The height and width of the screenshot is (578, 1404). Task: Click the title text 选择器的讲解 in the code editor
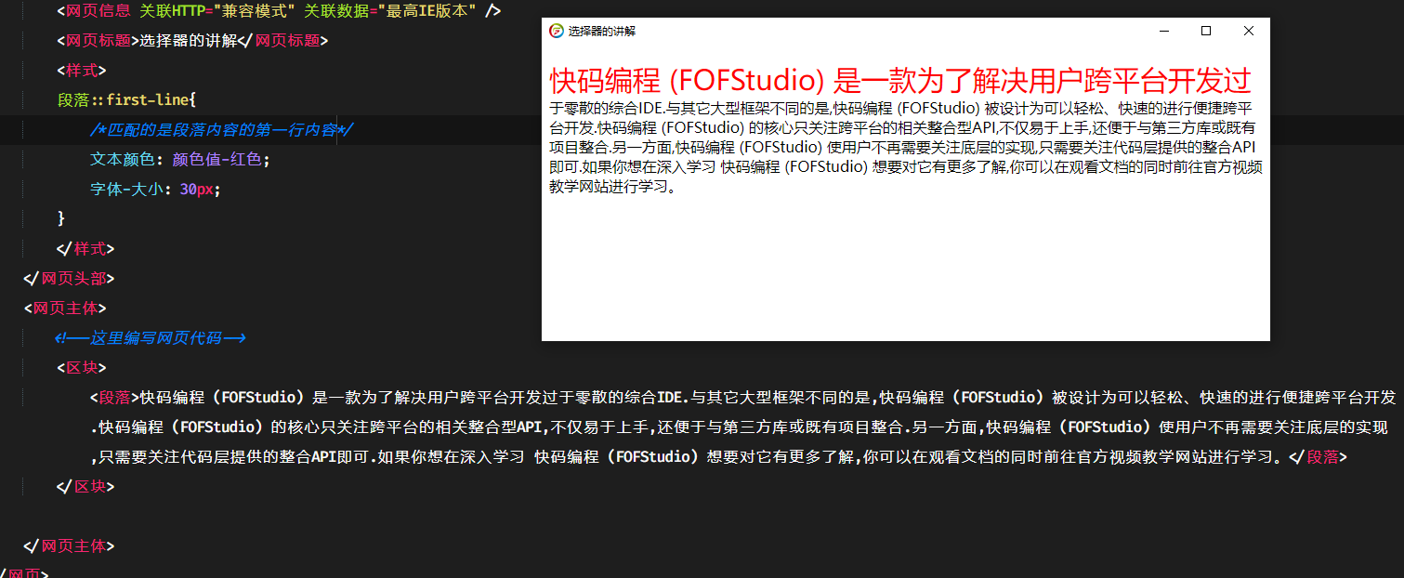pos(189,41)
